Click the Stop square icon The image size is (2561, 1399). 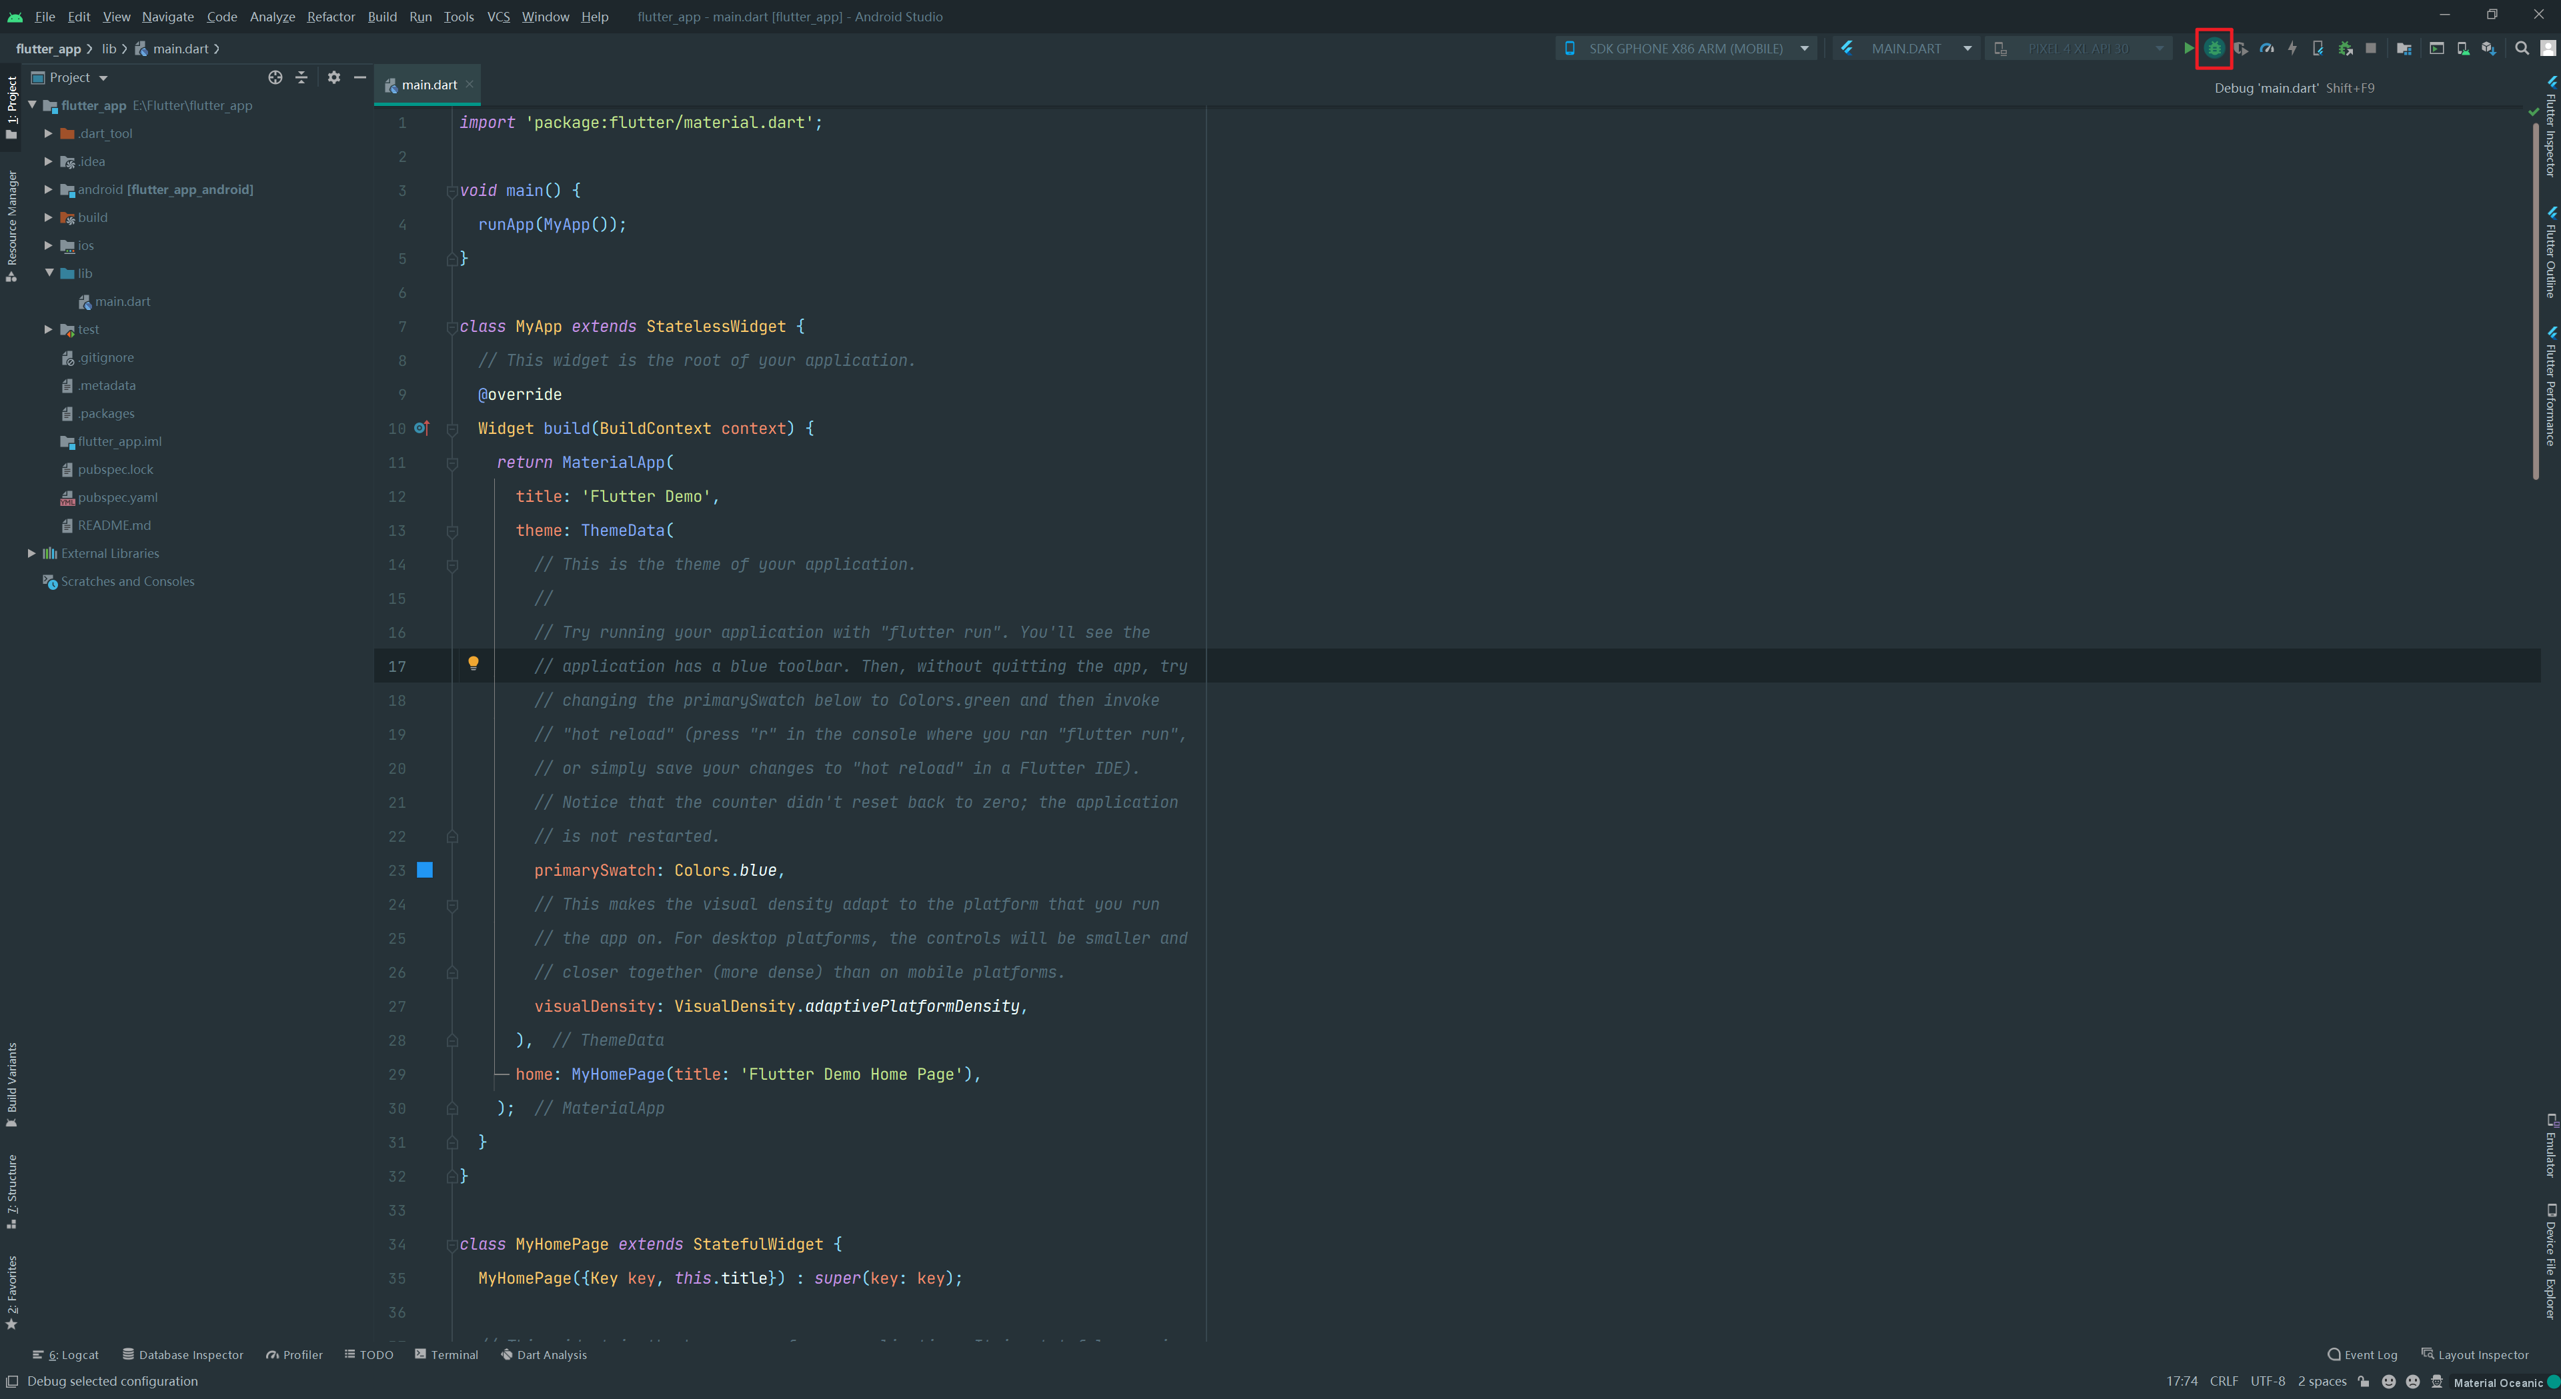pyautogui.click(x=2371, y=48)
